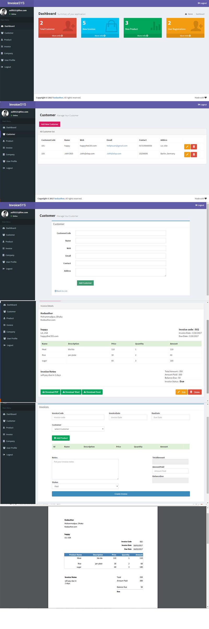
Task: Click the Home breadcrumb link
Action: 190,14
